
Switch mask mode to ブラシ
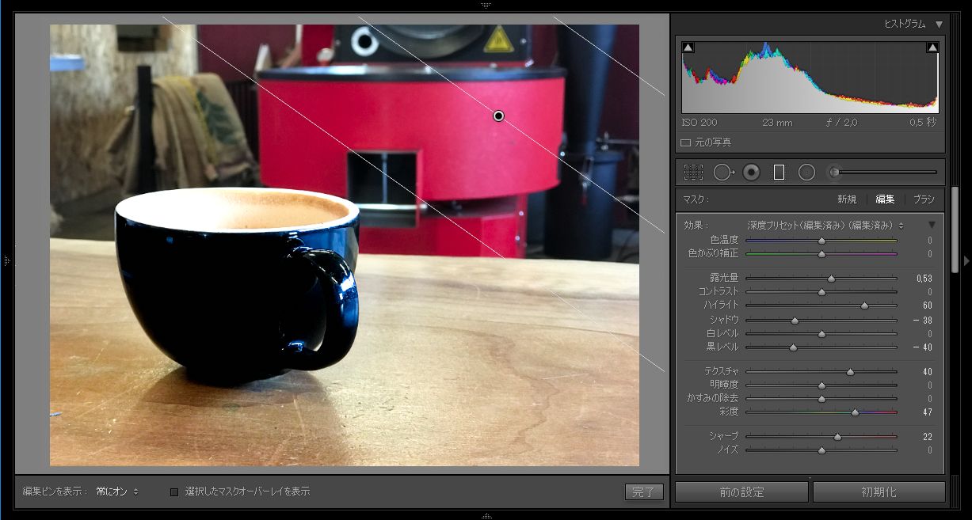(924, 199)
